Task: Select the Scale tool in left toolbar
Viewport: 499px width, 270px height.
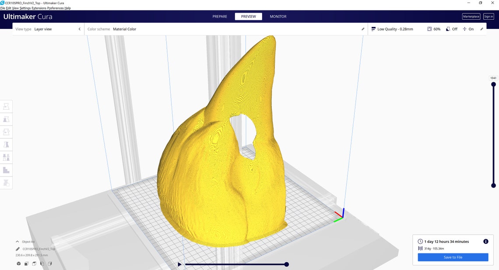Action: 6,119
